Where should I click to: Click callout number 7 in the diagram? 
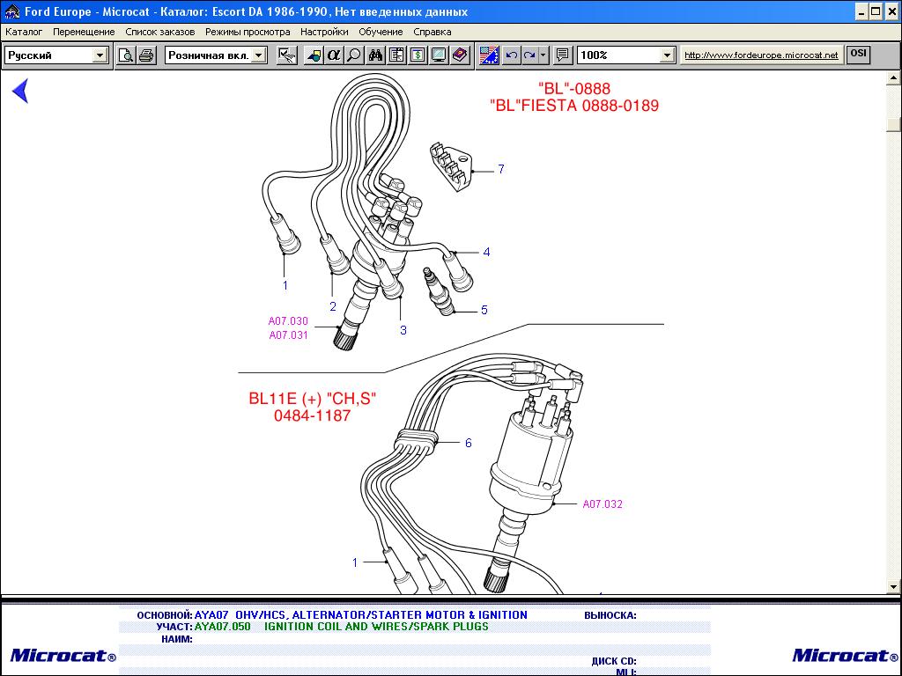(x=501, y=169)
